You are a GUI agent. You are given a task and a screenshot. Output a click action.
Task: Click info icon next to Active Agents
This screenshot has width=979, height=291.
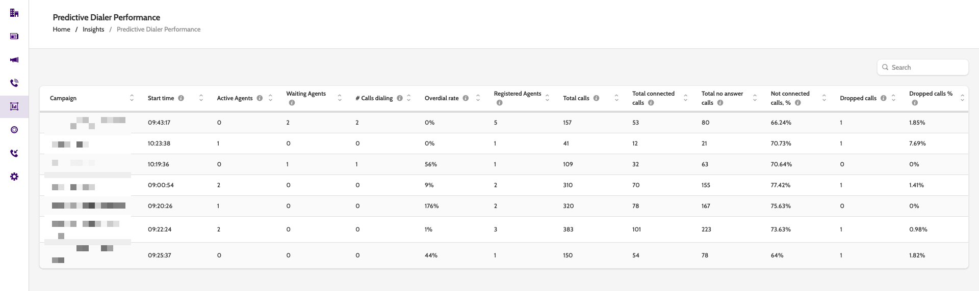260,98
